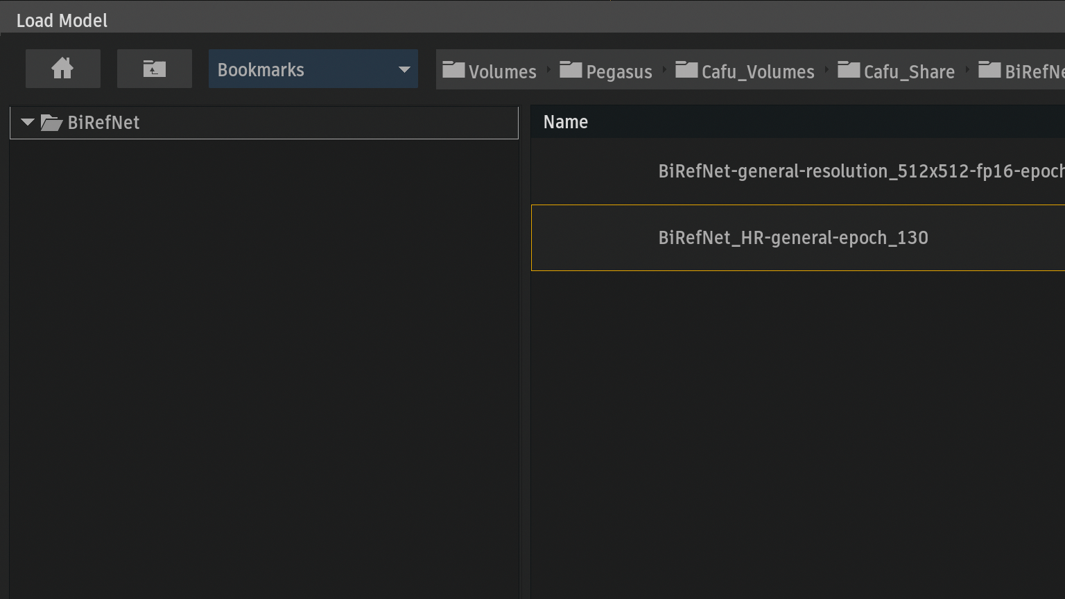
Task: Jump to the Cafu_Share path segment
Action: 908,72
